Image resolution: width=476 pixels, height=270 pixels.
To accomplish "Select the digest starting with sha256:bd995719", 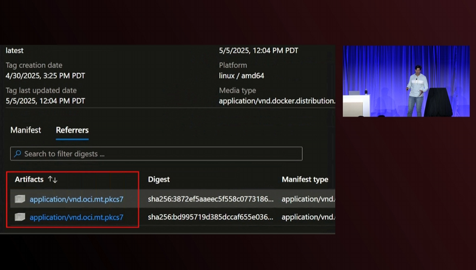I will tap(211, 217).
